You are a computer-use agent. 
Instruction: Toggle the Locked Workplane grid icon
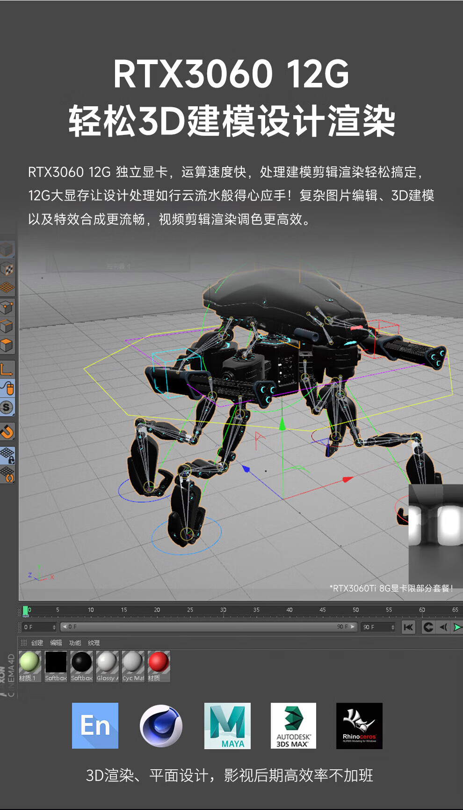pyautogui.click(x=7, y=455)
